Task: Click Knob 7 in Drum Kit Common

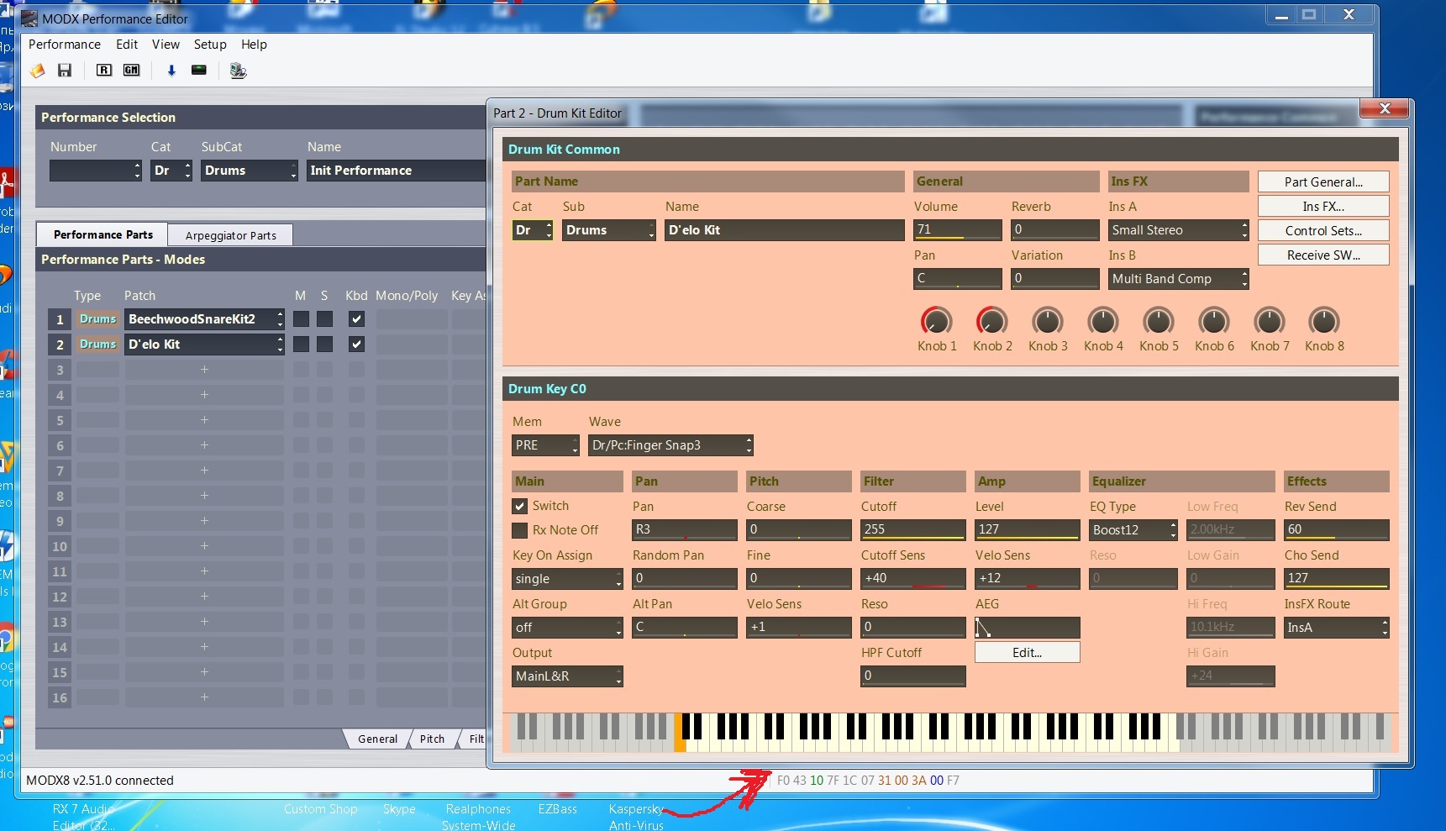Action: [x=1269, y=321]
